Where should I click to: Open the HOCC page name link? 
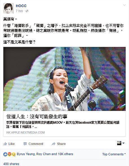coord(21,6)
